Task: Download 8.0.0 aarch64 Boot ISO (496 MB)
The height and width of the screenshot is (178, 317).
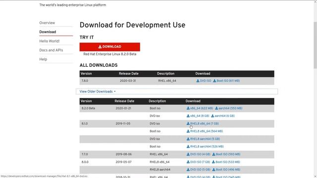Action: (226, 170)
